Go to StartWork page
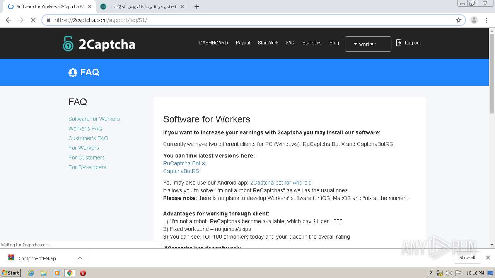The width and height of the screenshot is (495, 278). pyautogui.click(x=268, y=43)
